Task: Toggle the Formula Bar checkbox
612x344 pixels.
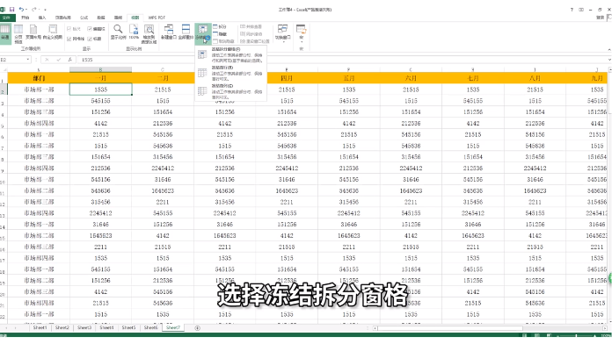Action: [x=97, y=29]
